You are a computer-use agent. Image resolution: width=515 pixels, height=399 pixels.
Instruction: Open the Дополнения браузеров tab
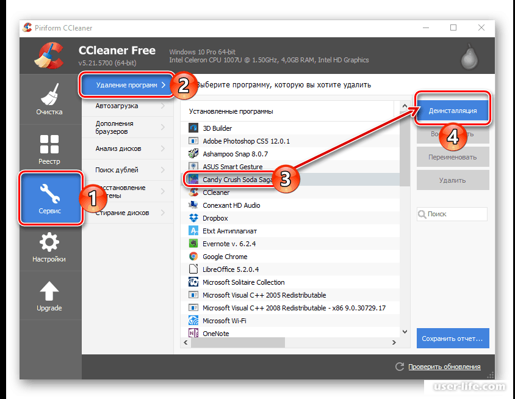click(128, 127)
